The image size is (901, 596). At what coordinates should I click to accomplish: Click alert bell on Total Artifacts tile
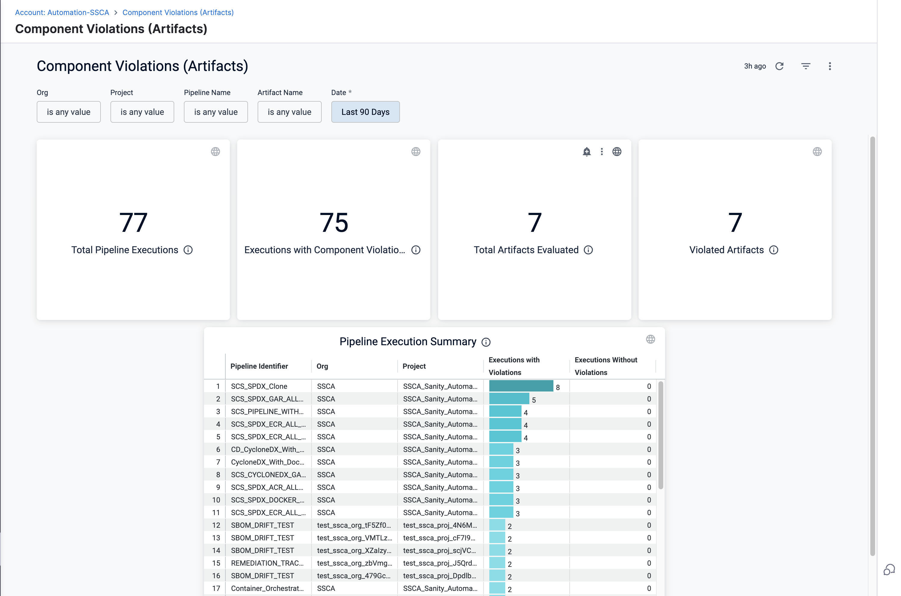click(x=587, y=152)
